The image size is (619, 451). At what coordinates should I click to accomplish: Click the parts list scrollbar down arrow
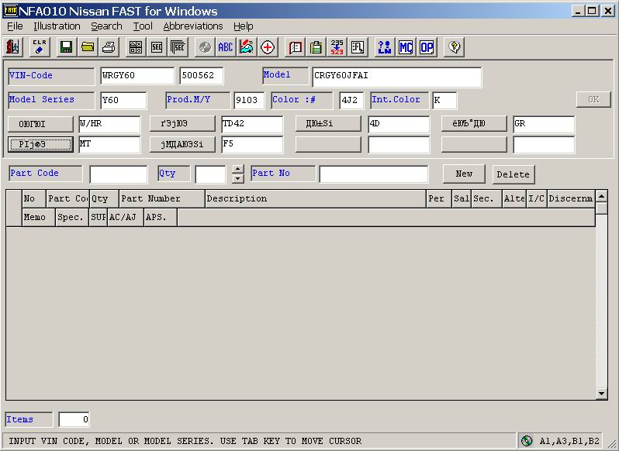[601, 393]
